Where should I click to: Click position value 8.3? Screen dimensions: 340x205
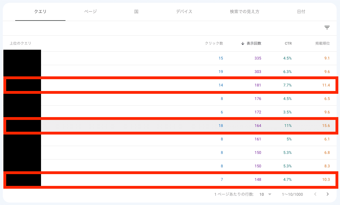(x=327, y=166)
